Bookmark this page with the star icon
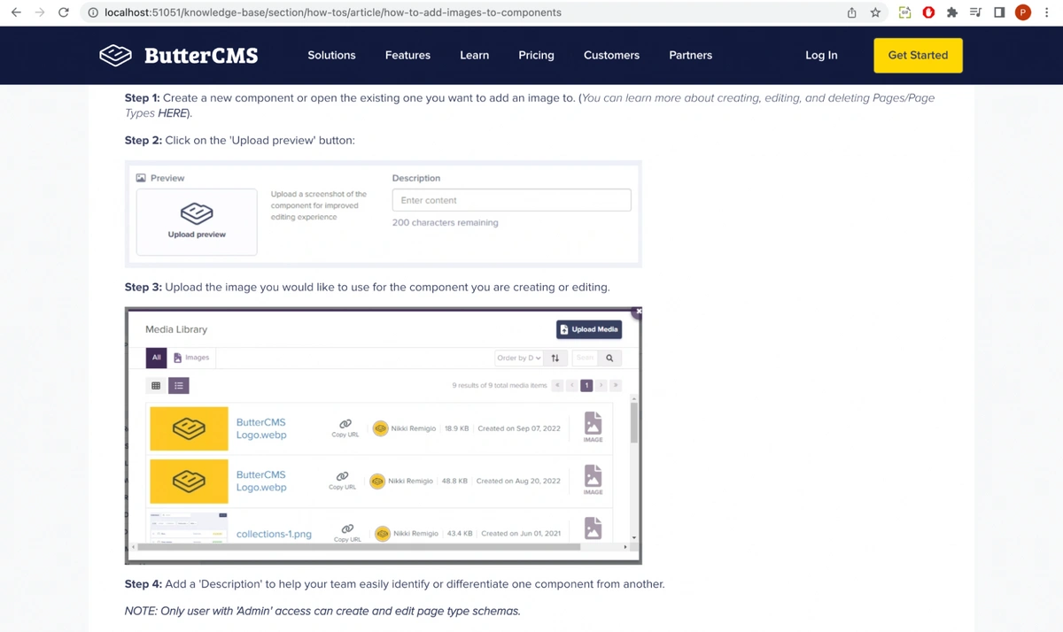This screenshot has width=1063, height=632. point(875,12)
